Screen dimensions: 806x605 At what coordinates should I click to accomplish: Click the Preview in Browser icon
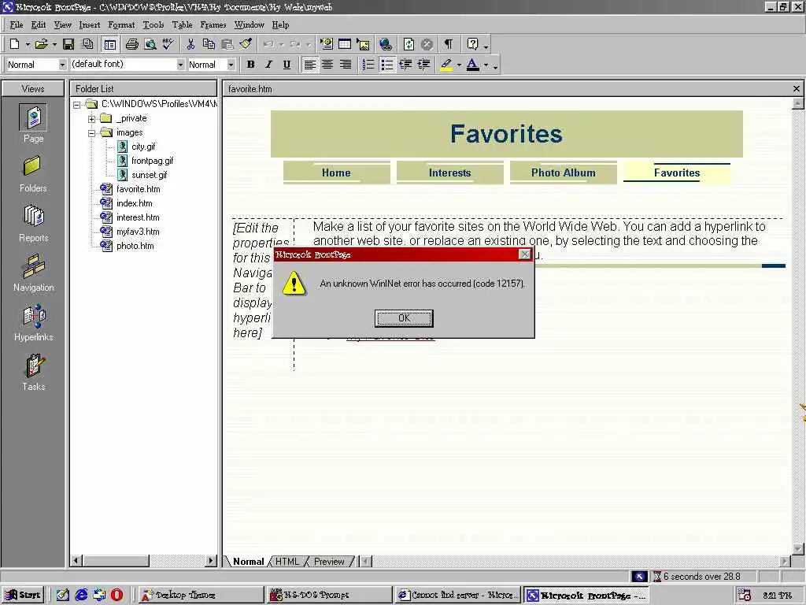[x=150, y=44]
